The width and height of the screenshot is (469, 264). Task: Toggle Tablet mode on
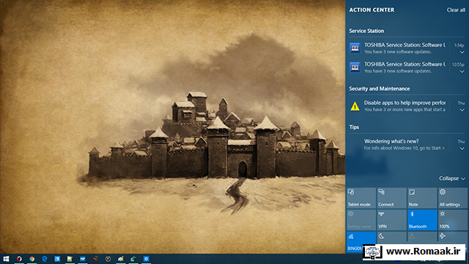[x=361, y=198]
